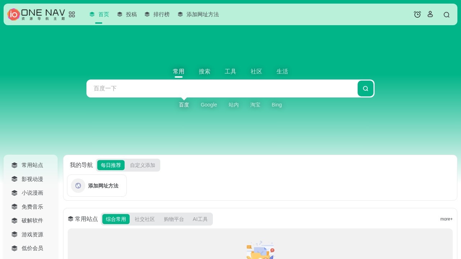This screenshot has width=461, height=259.
Task: Submit search with the green magnifier button
Action: pyautogui.click(x=366, y=88)
